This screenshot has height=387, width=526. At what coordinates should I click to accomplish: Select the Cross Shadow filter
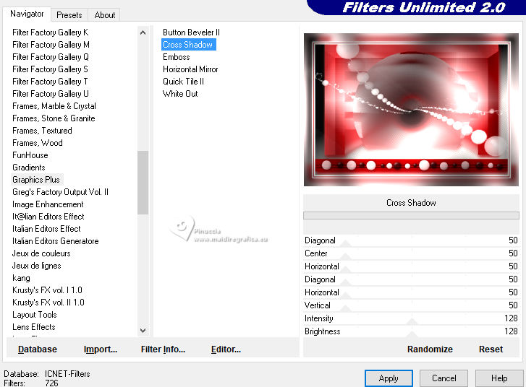(x=188, y=45)
